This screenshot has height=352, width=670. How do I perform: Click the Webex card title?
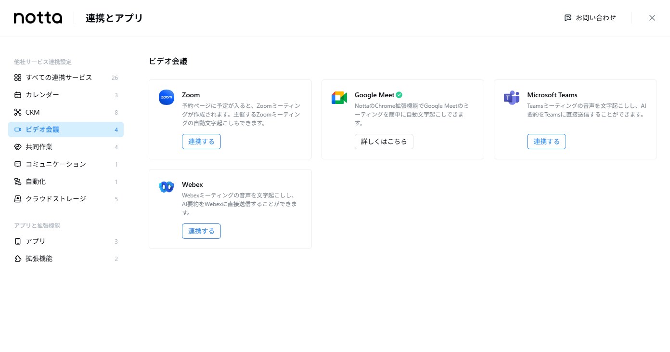(x=193, y=184)
